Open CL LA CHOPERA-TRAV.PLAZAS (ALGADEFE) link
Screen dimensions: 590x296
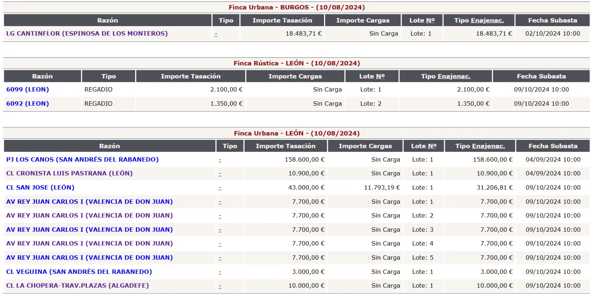tap(77, 286)
